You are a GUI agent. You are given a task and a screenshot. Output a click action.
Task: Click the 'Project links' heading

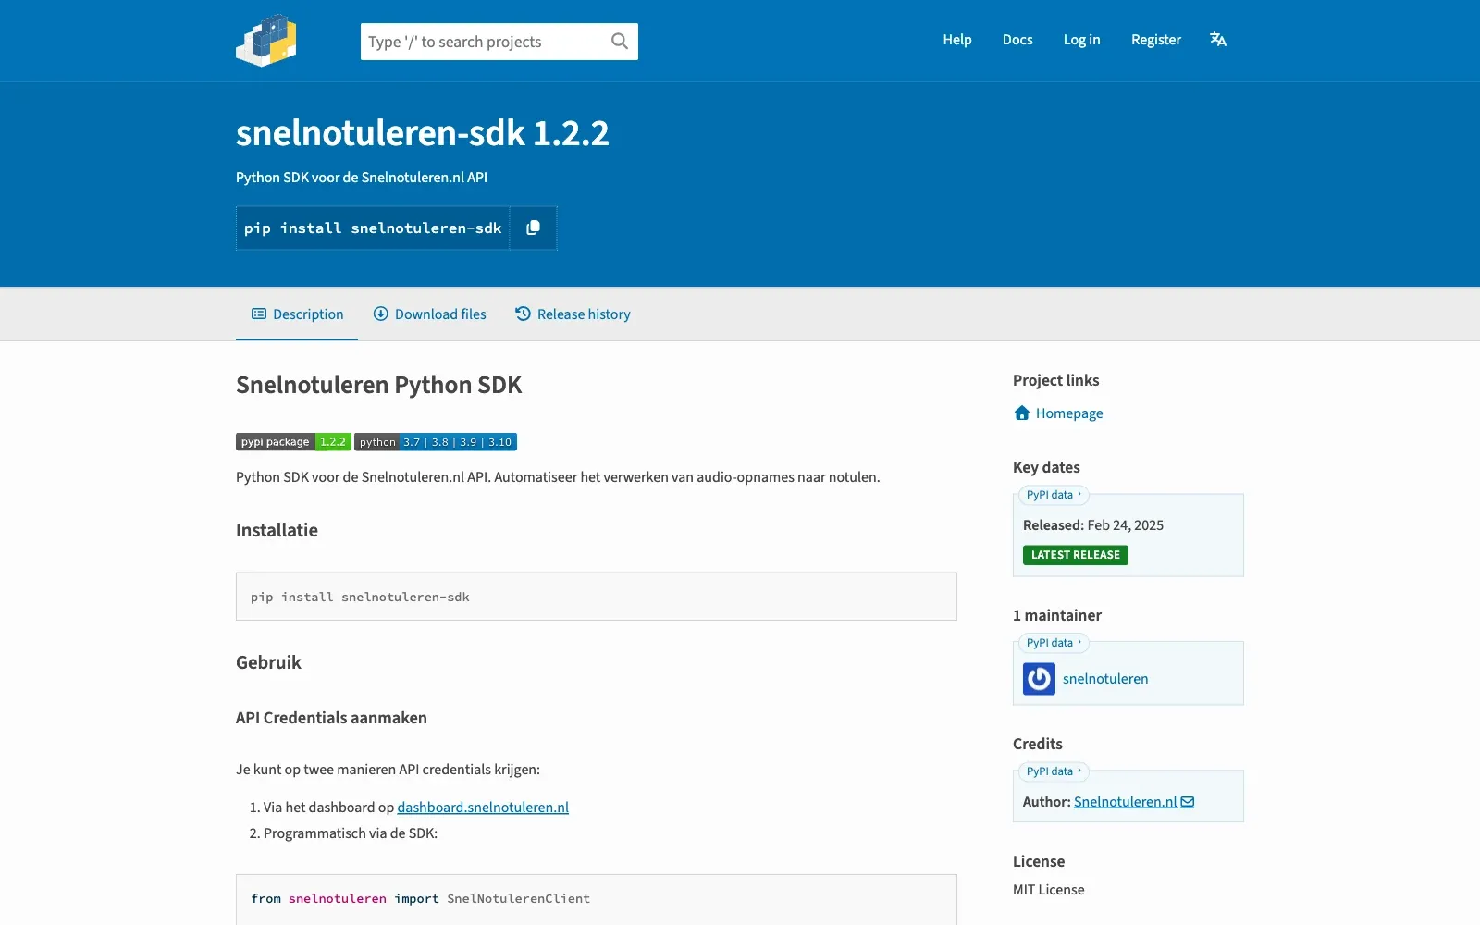point(1056,380)
